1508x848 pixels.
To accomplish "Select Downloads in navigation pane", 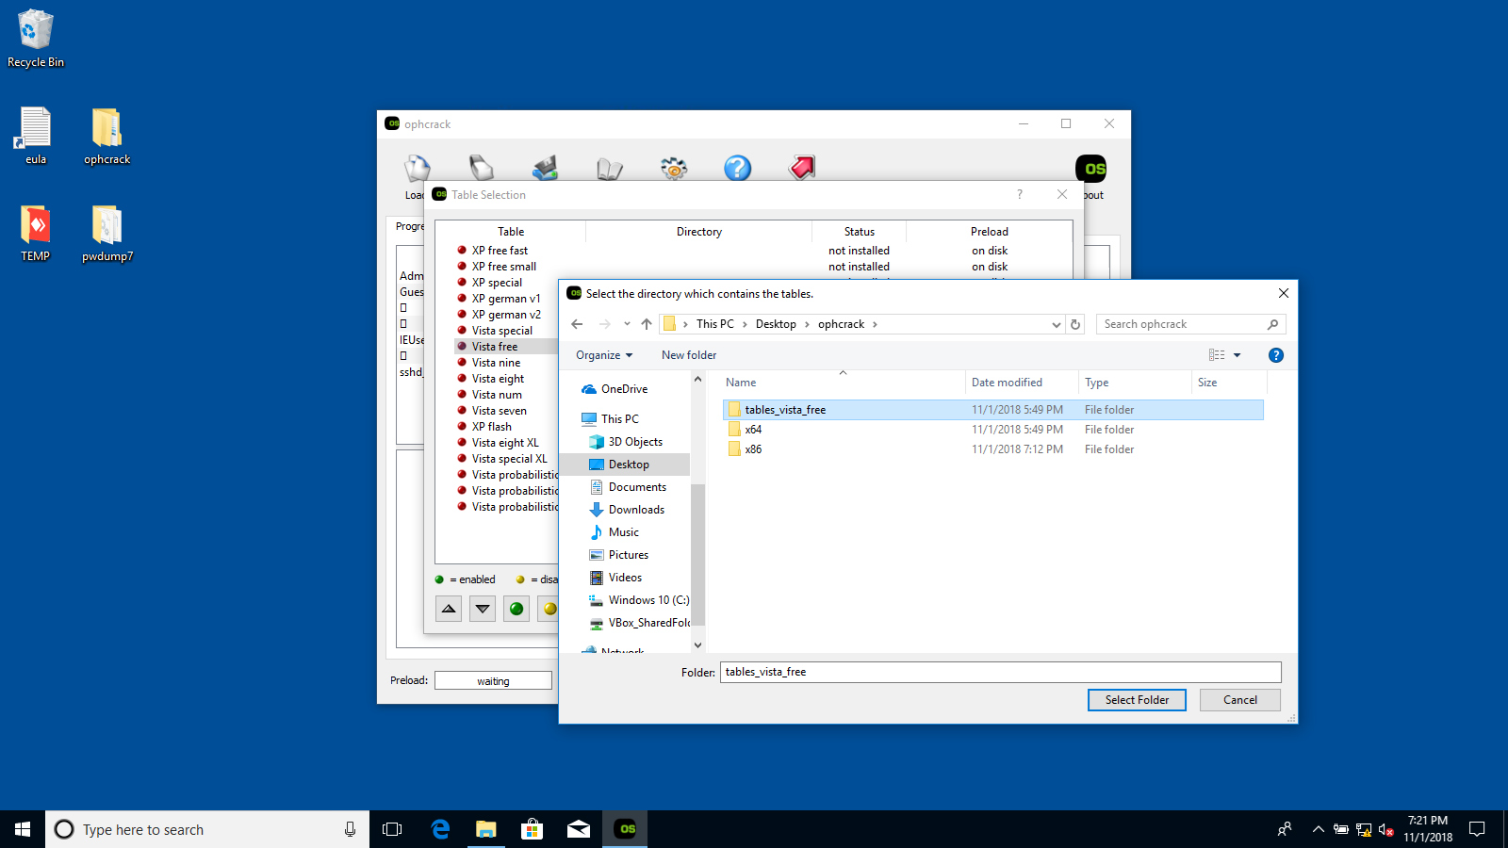I will tap(635, 510).
